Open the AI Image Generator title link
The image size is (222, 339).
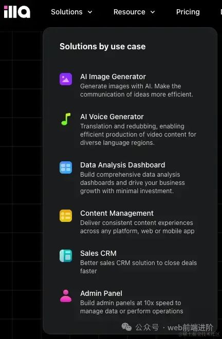pyautogui.click(x=113, y=77)
